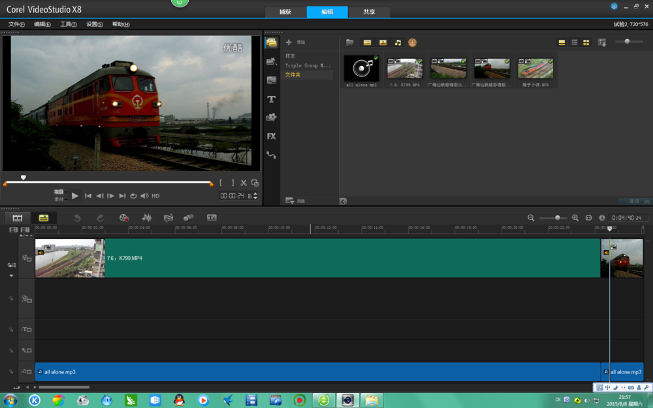The width and height of the screenshot is (653, 408).
Task: Open the Auto Music tool
Action: 168,218
